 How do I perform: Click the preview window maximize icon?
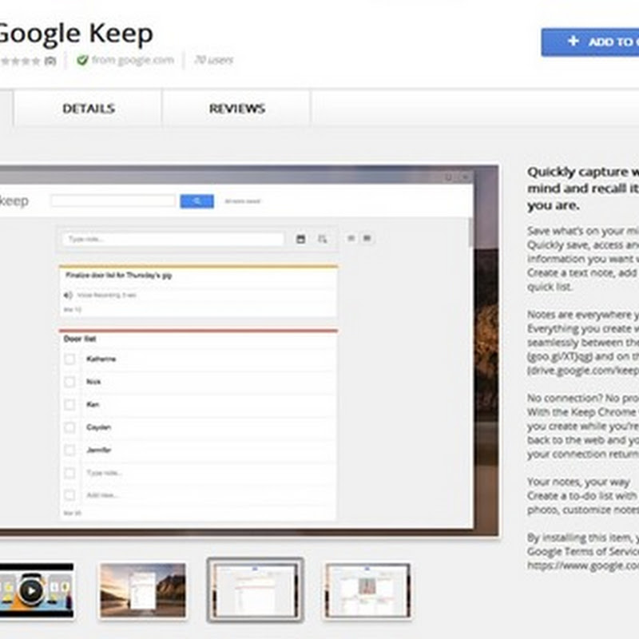point(448,177)
